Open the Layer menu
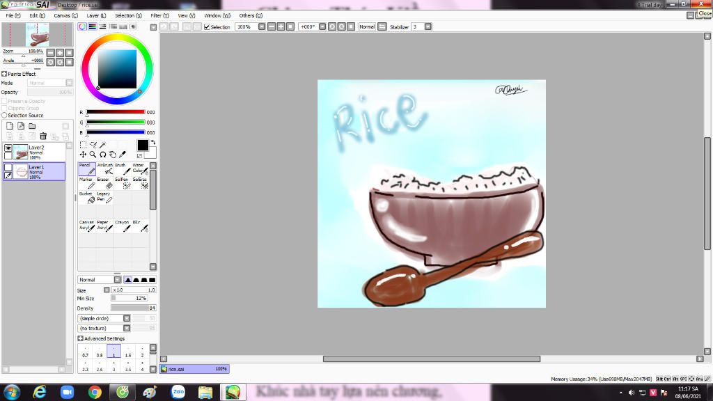The height and width of the screenshot is (401, 713). click(96, 15)
